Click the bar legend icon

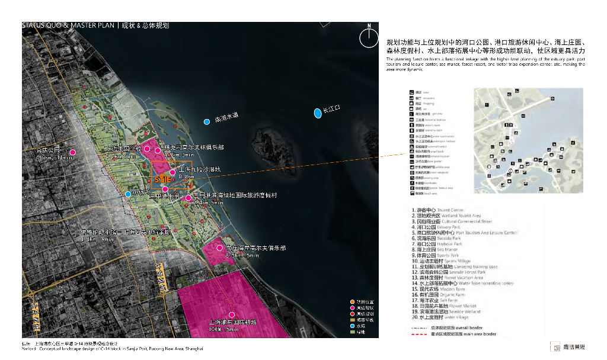[x=411, y=109]
